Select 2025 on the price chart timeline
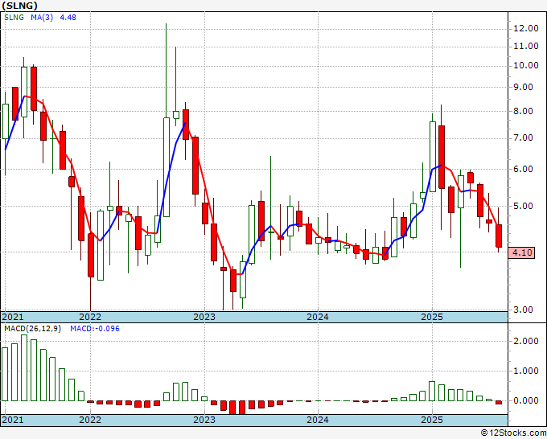 click(x=431, y=317)
